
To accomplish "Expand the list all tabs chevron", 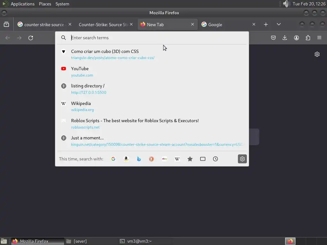I will coord(278,24).
